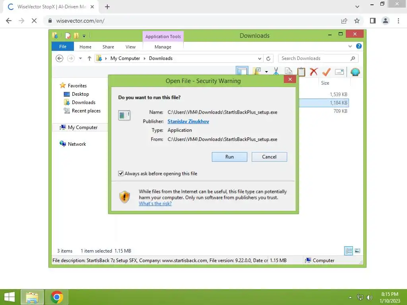Click quick access Properties icon in title bar
Viewport: 407px width, 305px height.
click(68, 35)
